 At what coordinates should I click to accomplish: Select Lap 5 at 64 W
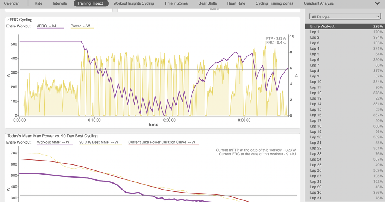[x=345, y=54]
